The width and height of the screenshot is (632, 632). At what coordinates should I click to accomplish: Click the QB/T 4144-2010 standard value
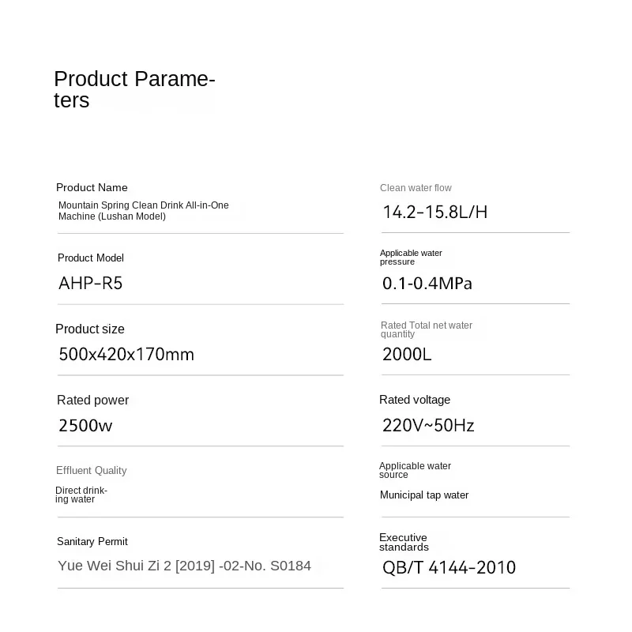(449, 567)
